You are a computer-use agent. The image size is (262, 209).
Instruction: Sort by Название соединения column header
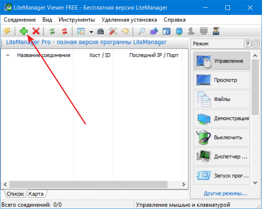(43, 55)
